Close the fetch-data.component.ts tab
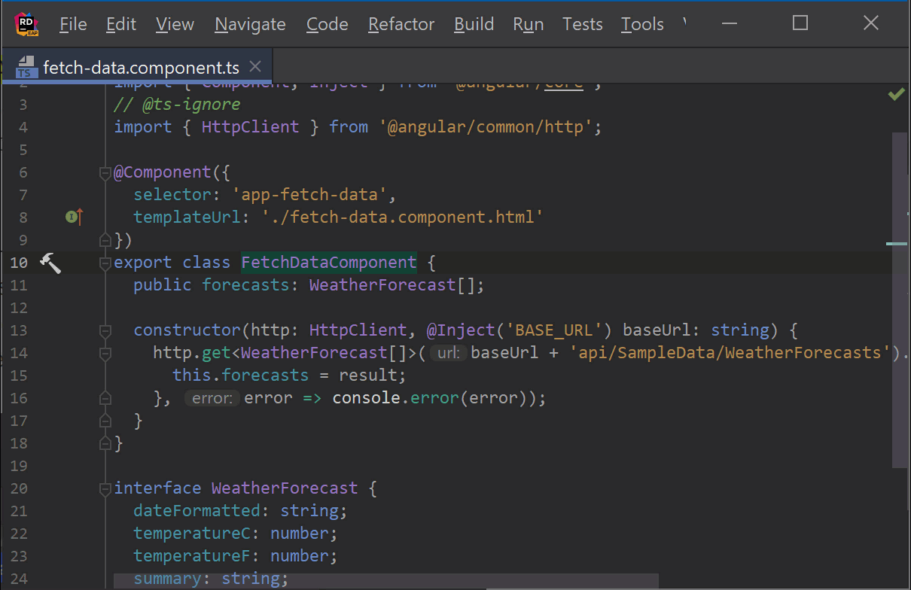The image size is (911, 590). click(x=255, y=67)
